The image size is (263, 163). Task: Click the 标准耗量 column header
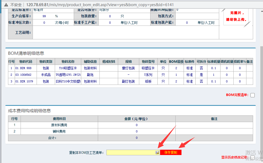(x=214, y=61)
